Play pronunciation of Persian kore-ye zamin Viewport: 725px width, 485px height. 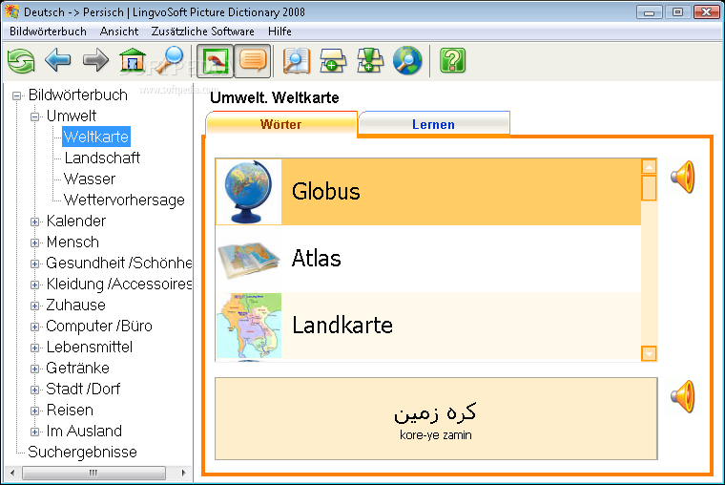(x=683, y=396)
